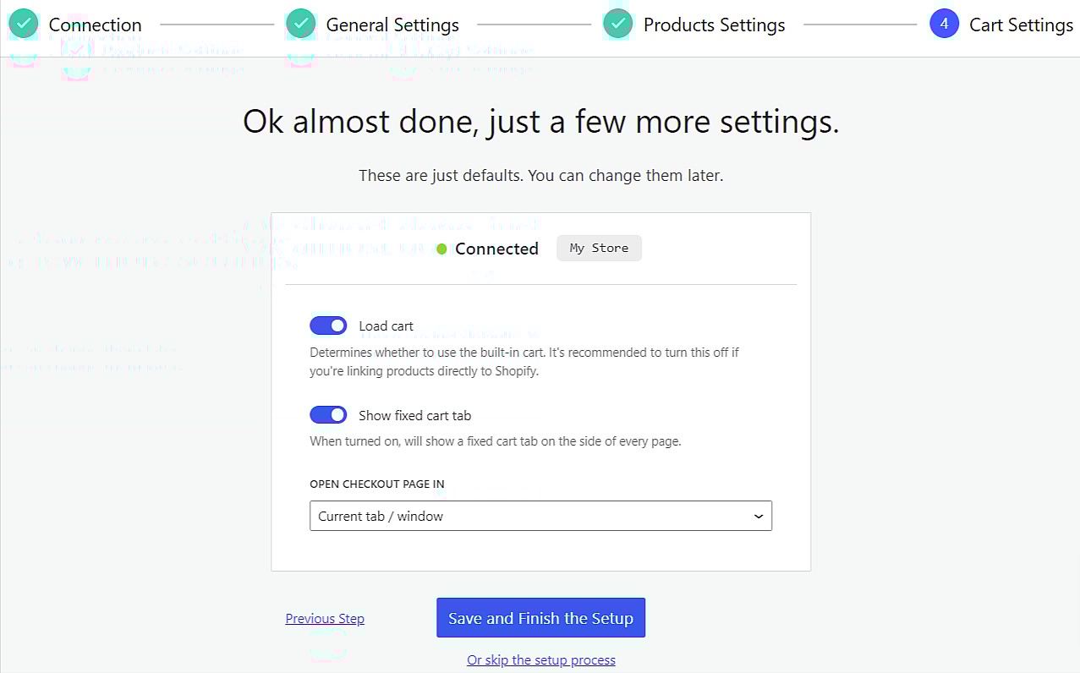The width and height of the screenshot is (1080, 673).
Task: Click the green Connected status dot
Action: coord(441,249)
